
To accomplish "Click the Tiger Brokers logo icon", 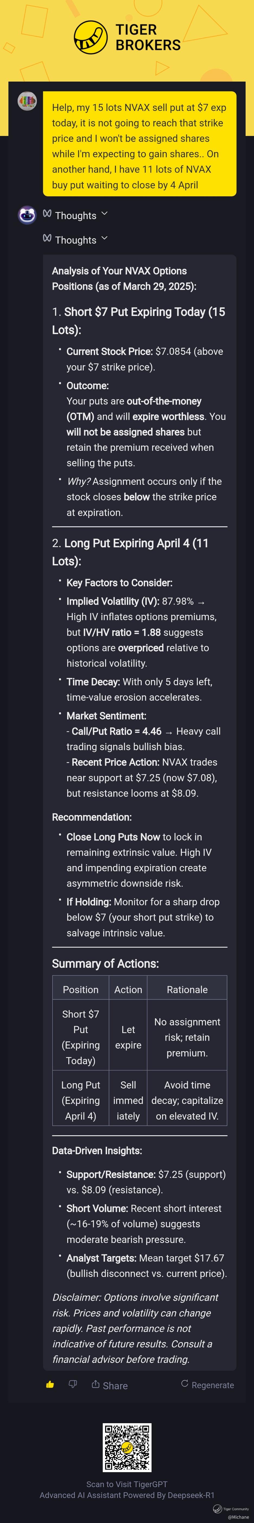I will tap(90, 37).
